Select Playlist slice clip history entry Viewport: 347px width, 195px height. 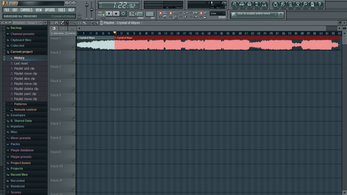pos(25,79)
